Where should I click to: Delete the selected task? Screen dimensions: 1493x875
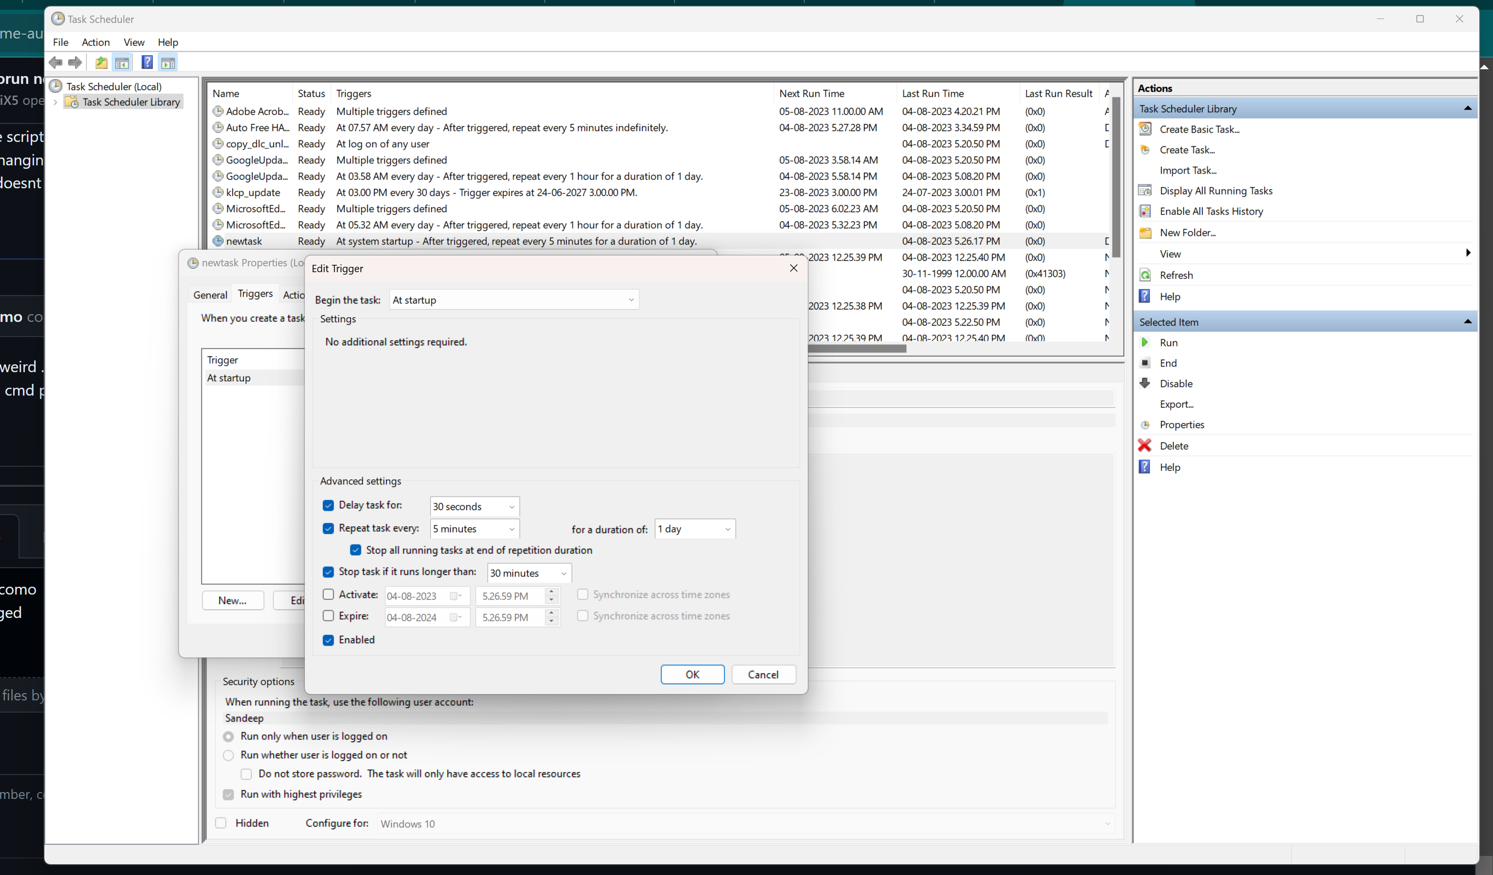click(x=1174, y=445)
